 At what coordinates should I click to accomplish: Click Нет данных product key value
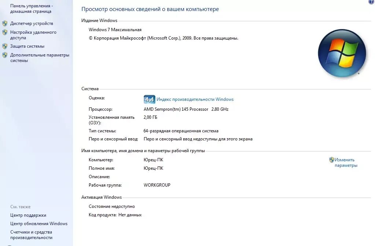[130, 215]
